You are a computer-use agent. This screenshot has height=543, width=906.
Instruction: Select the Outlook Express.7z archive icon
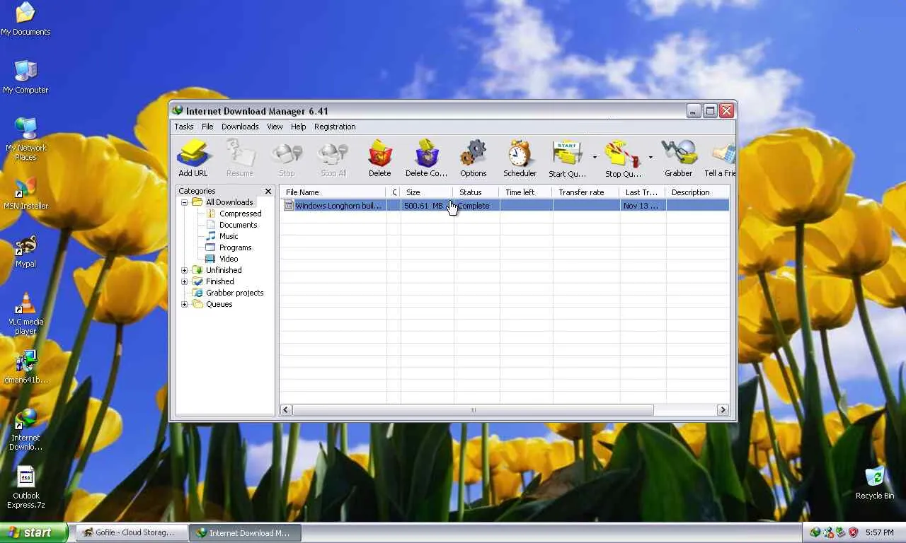coord(25,487)
